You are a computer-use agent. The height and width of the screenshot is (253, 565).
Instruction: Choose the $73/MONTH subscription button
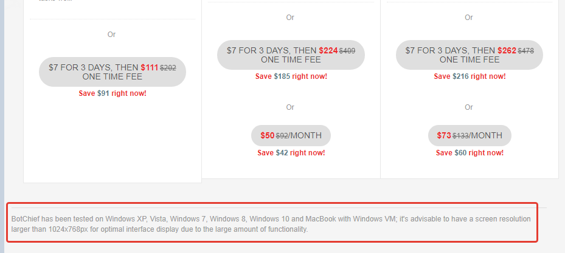[x=469, y=135]
